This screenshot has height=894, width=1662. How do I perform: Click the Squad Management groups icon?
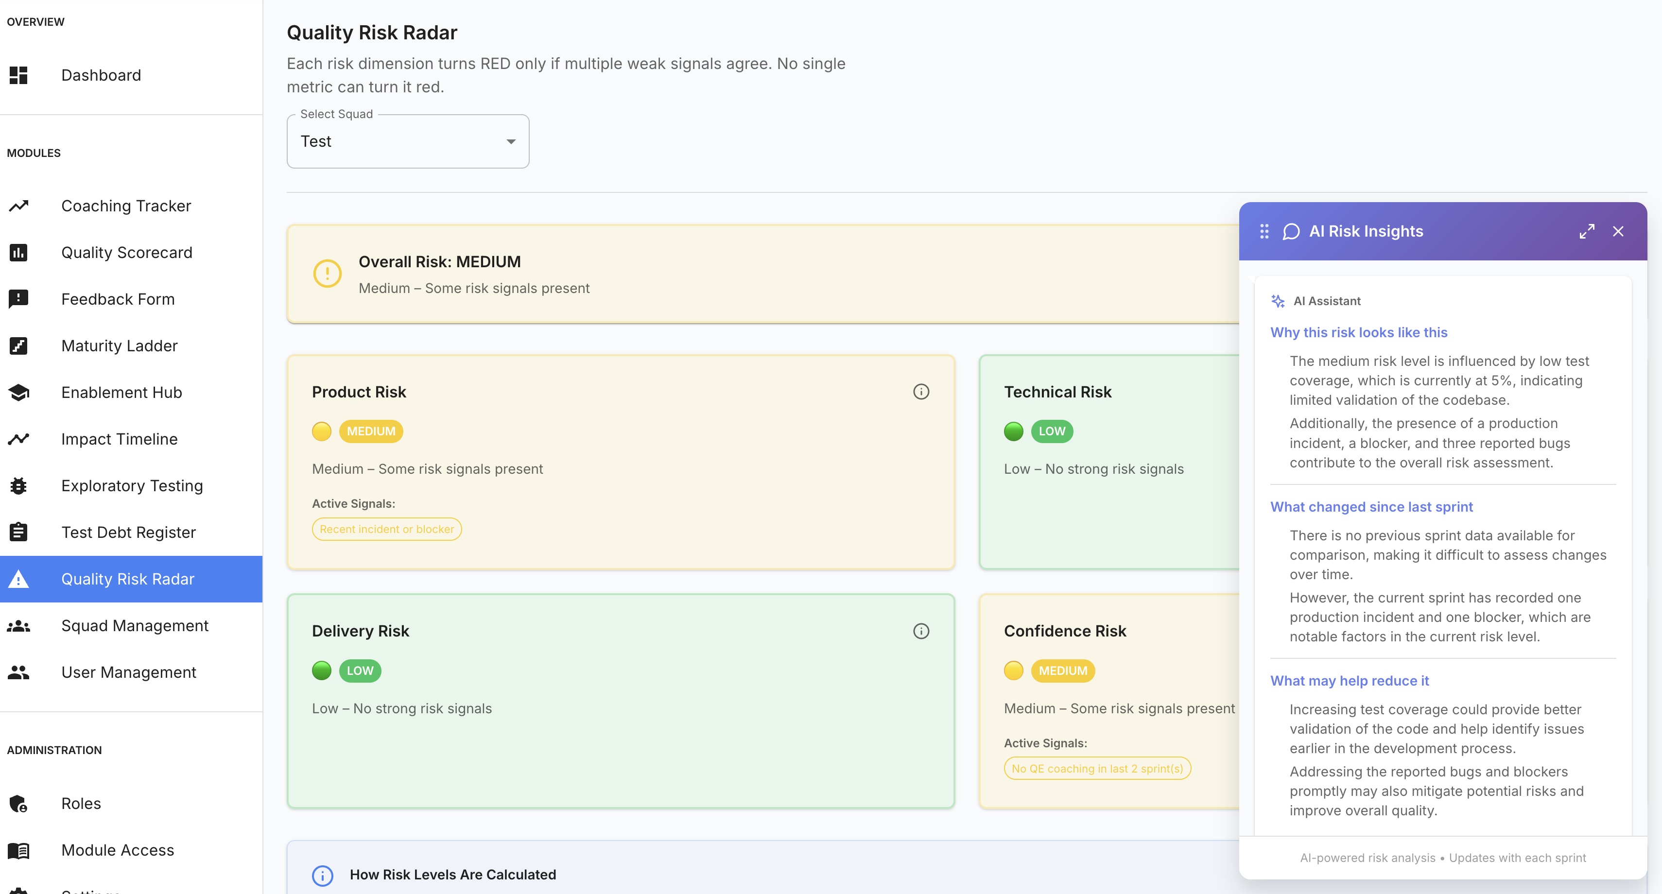[19, 626]
